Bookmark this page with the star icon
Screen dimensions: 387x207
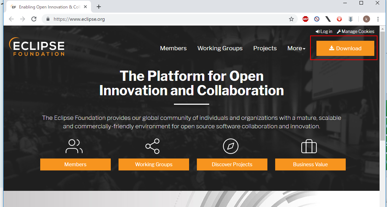[291, 19]
